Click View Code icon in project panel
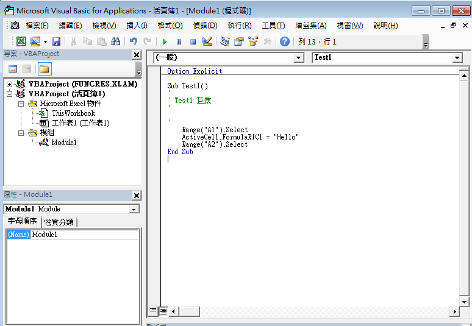Viewport: 472px width, 326px height. [x=13, y=69]
